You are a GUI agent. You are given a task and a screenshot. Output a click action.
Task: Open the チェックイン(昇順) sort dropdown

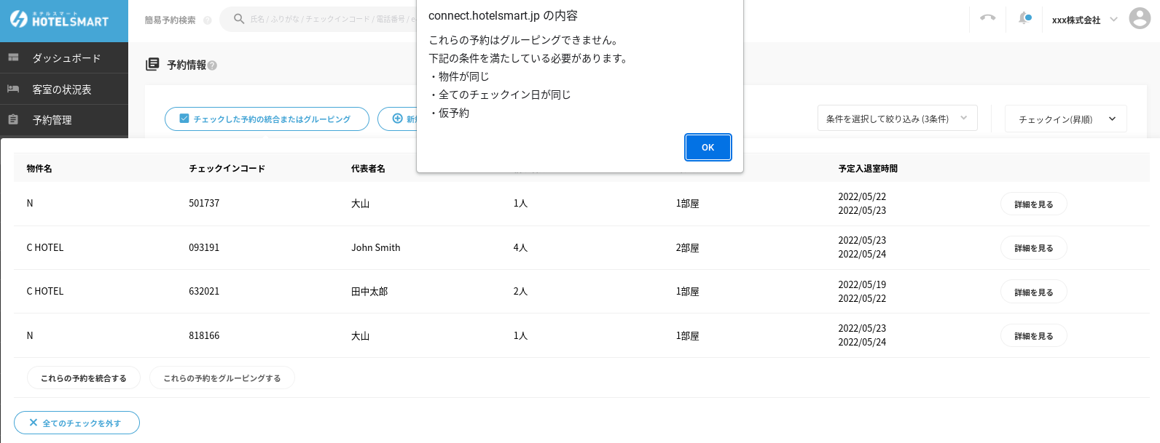pos(1065,119)
